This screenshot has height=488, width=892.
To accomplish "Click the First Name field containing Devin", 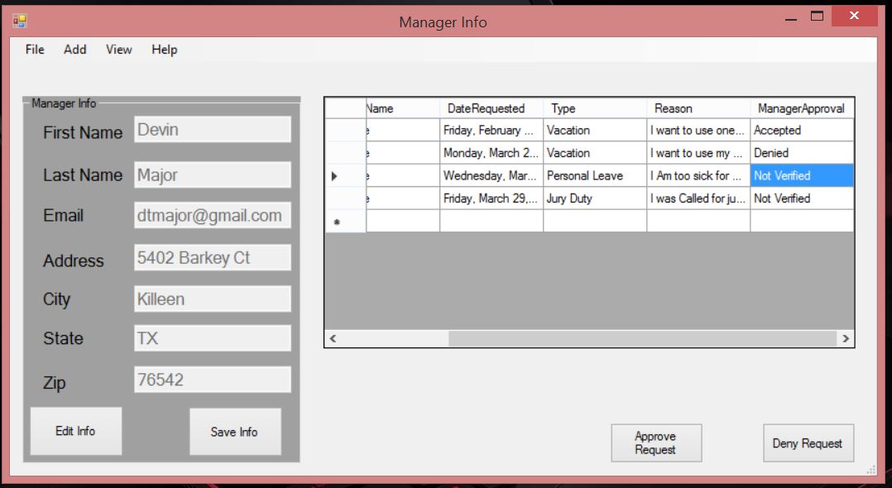I will (212, 130).
